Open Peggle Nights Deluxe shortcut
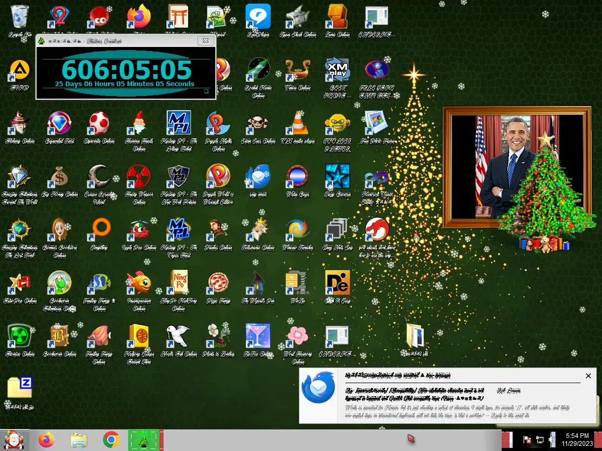Screen dimensions: 602x451 [218, 124]
